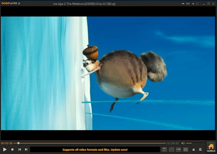Click the audio broadcast icon in the title bar

pyautogui.click(x=188, y=4)
